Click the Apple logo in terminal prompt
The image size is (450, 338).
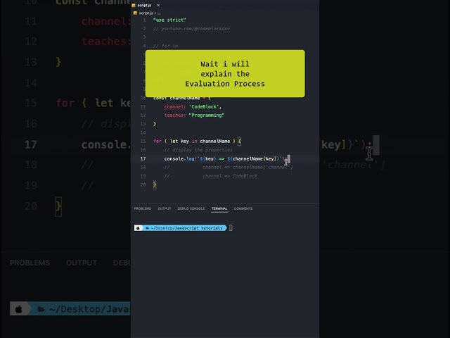(x=138, y=228)
